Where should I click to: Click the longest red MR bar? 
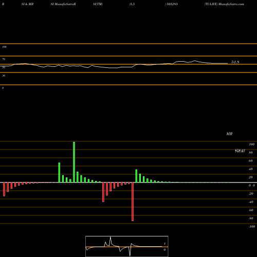pyautogui.click(x=133, y=201)
